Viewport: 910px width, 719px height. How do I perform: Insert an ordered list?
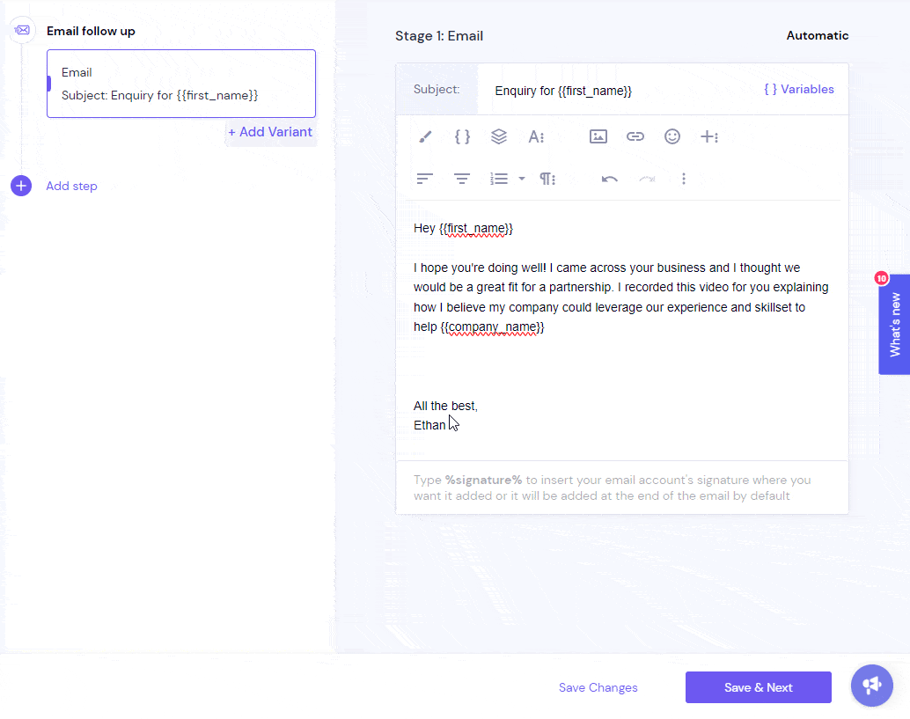[x=499, y=179]
